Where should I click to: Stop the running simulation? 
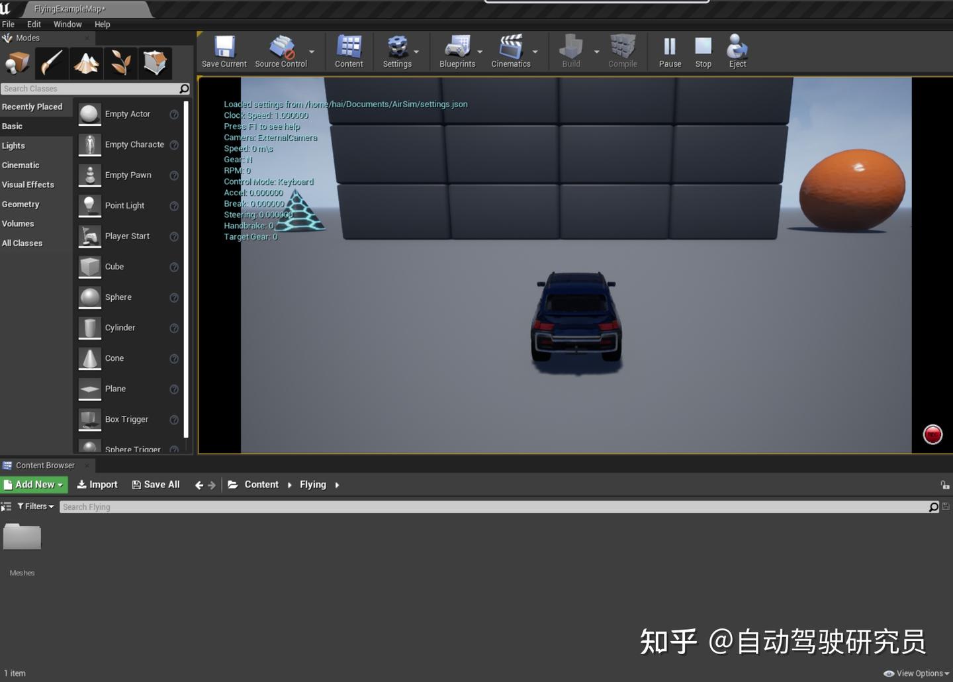pyautogui.click(x=703, y=52)
